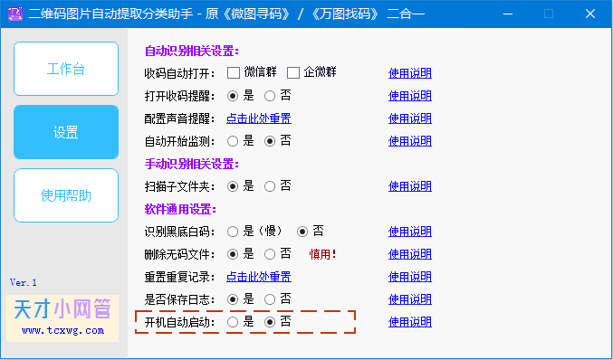The image size is (613, 360).
Task: Click the Ver.1 version label
Action: [x=24, y=282]
